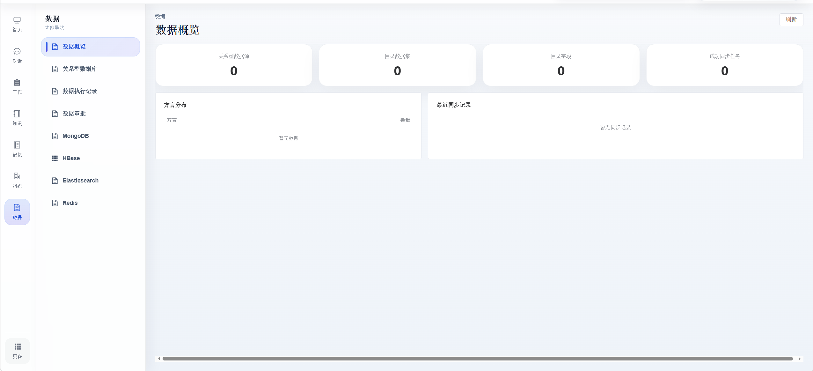Screen dimensions: 813x371
Task: Open the 数据审批 menu item
Action: 91,114
